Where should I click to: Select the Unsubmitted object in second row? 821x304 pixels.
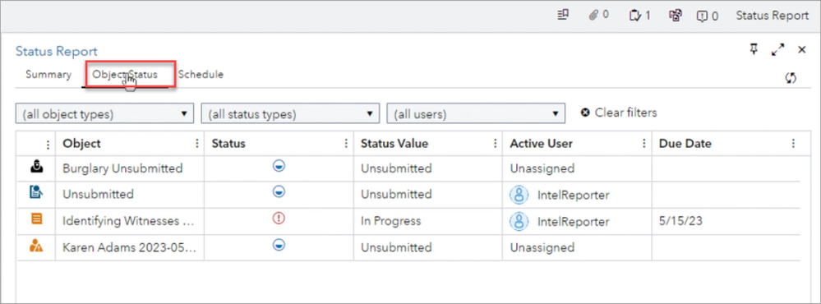(98, 195)
